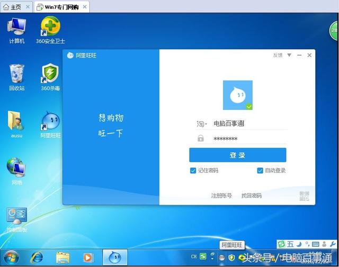The width and height of the screenshot is (339, 267).
Task: Click the 反馈 feedback link
Action: pyautogui.click(x=278, y=55)
